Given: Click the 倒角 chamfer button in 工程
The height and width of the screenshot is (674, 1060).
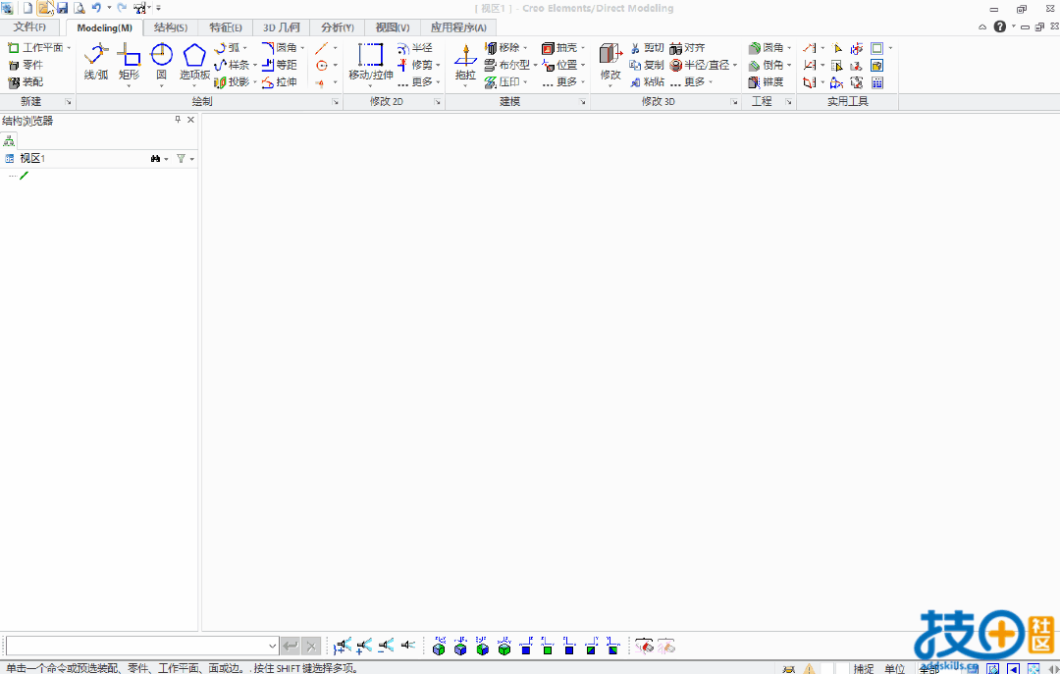Looking at the screenshot, I should tap(766, 65).
